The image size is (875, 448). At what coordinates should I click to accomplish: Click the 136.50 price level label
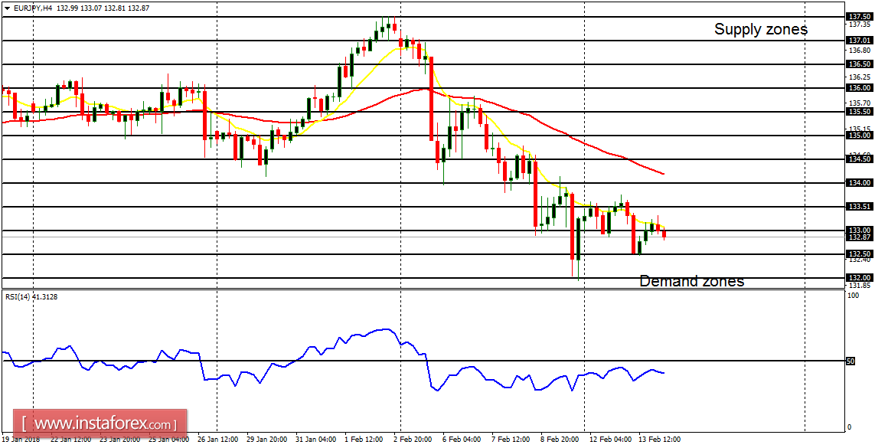[x=859, y=64]
